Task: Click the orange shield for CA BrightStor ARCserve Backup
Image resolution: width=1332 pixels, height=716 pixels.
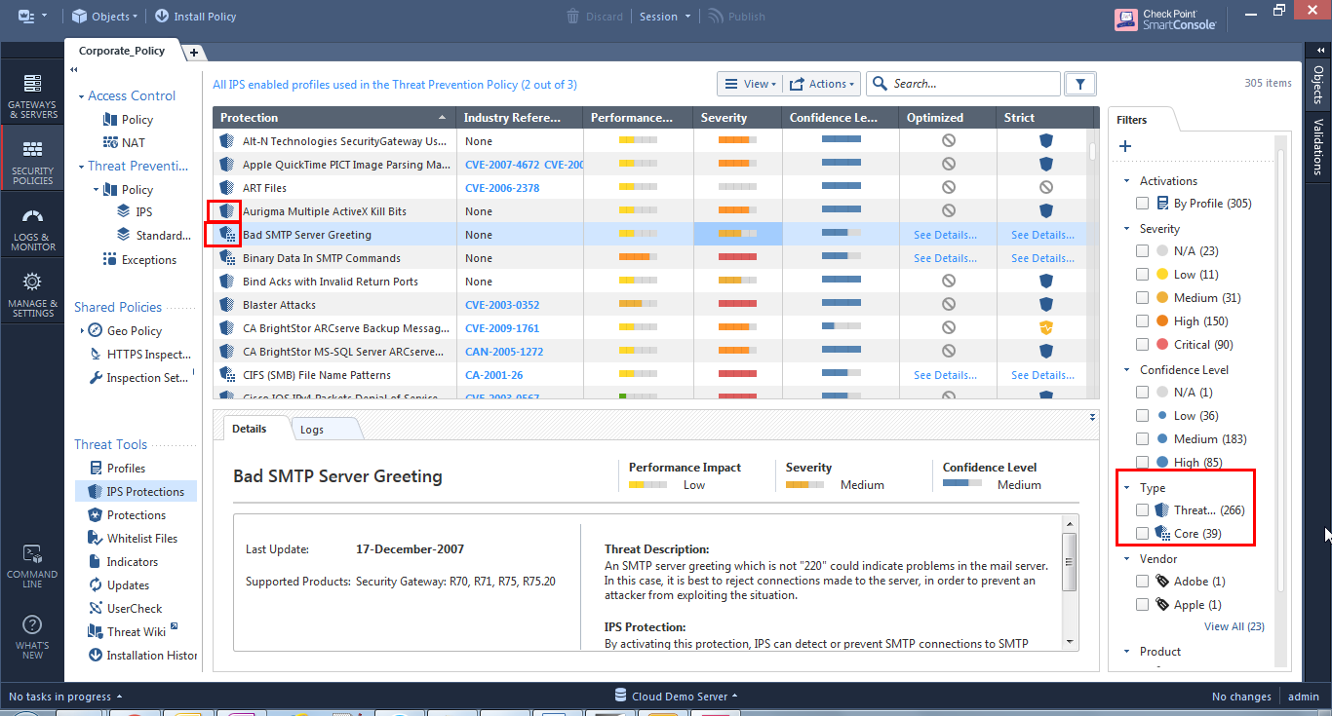Action: (1046, 328)
